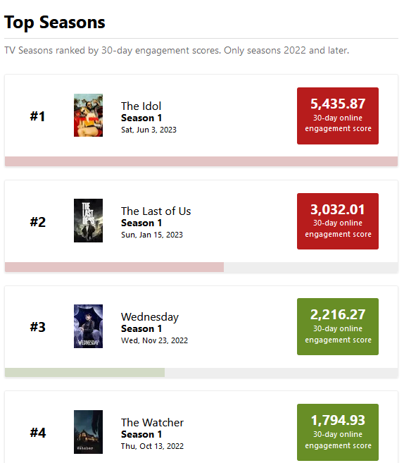Viewport: 404px width, 463px height.
Task: Click the Top Seasons heading
Action: (55, 22)
